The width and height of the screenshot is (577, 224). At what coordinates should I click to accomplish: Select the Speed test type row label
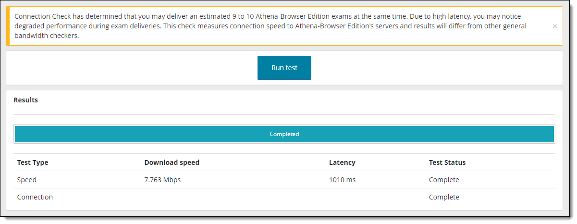(x=27, y=180)
